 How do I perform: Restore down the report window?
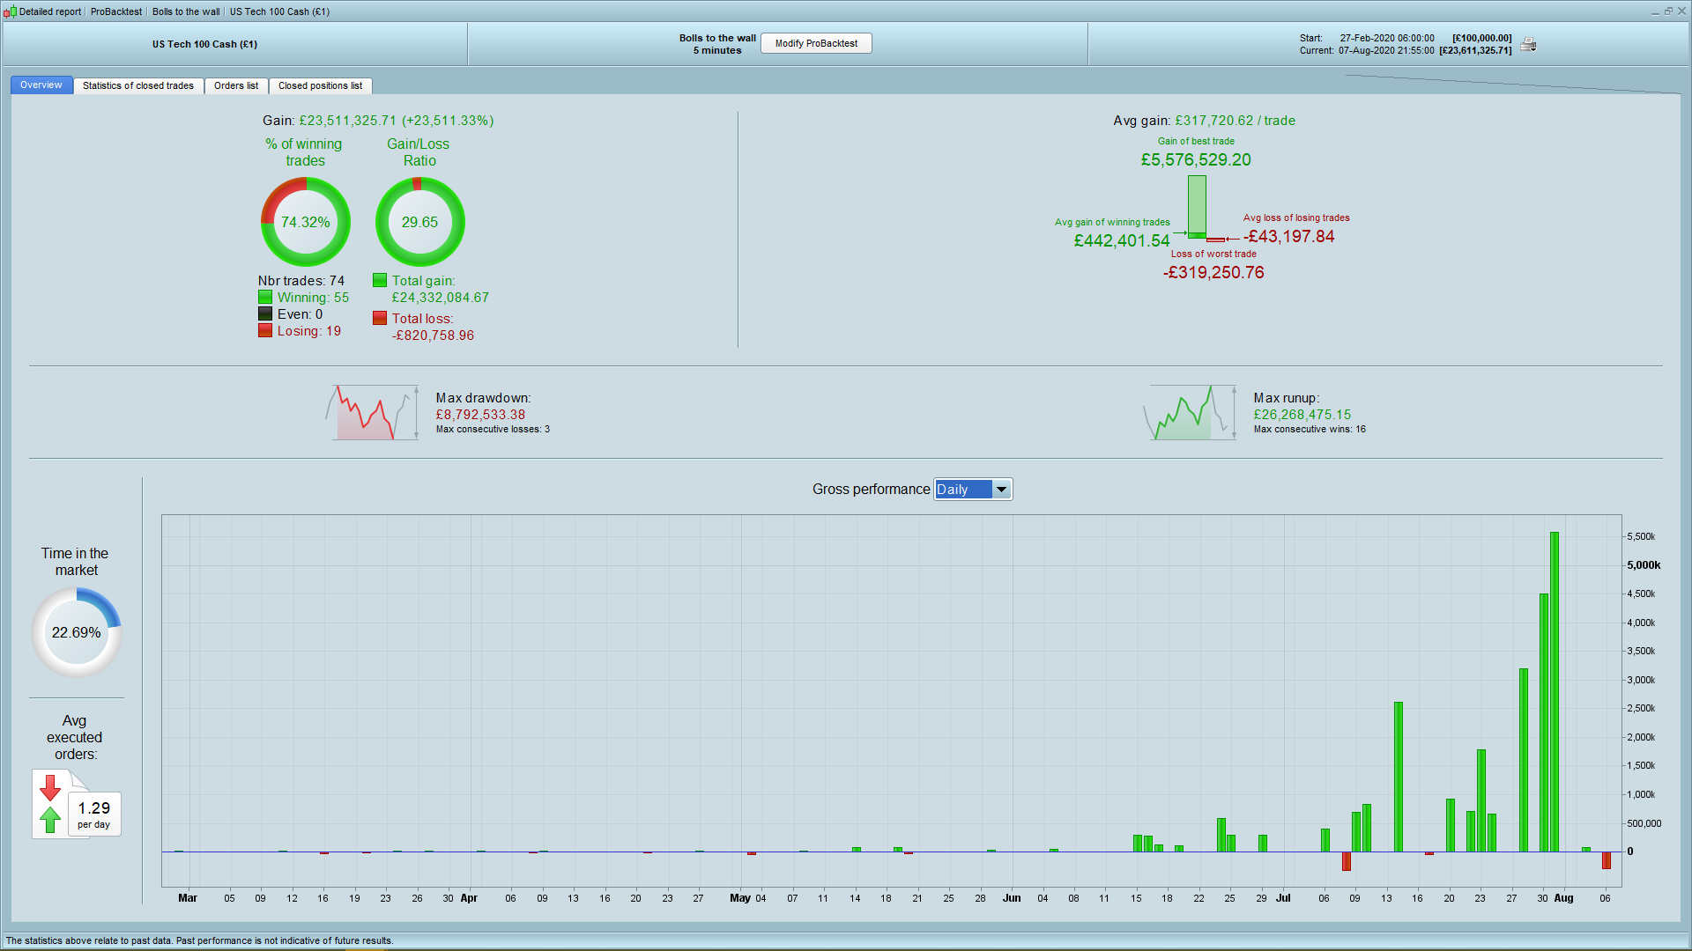point(1668,11)
